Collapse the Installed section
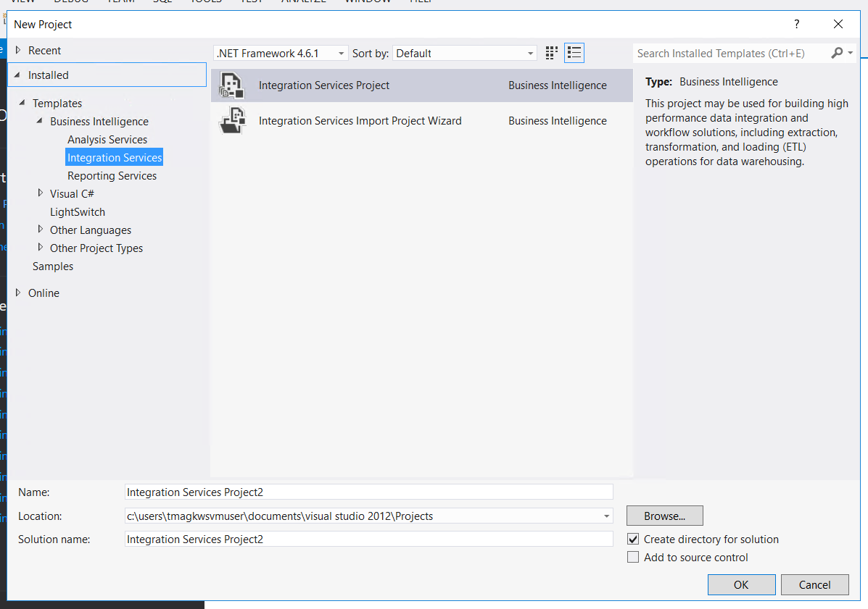The height and width of the screenshot is (609, 868). 17,75
